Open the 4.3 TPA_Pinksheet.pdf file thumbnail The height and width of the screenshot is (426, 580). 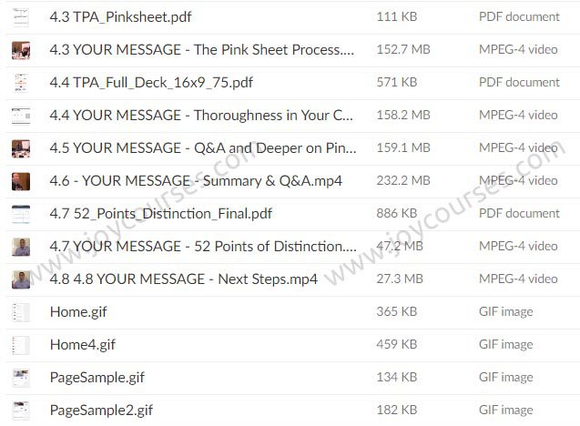coord(21,17)
